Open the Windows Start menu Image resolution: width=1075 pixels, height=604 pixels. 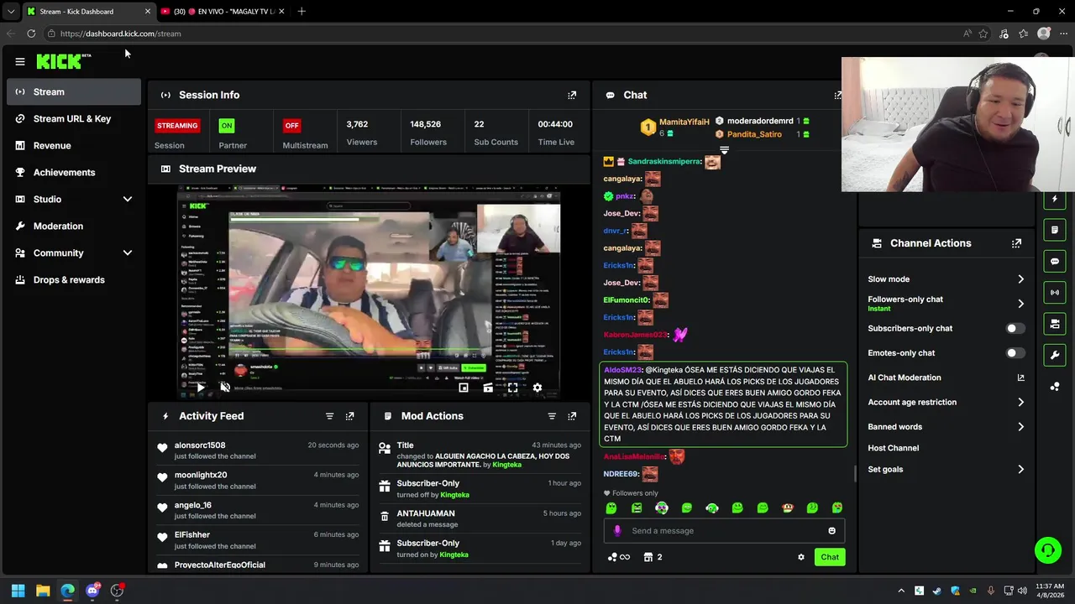click(x=18, y=591)
